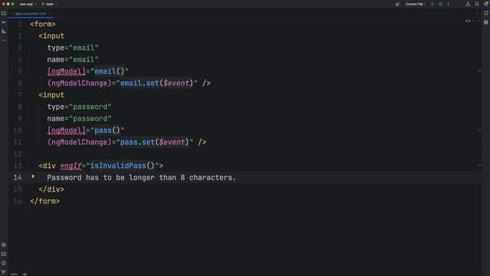Click the <input tag on line 7
The height and width of the screenshot is (276, 490).
click(x=51, y=95)
